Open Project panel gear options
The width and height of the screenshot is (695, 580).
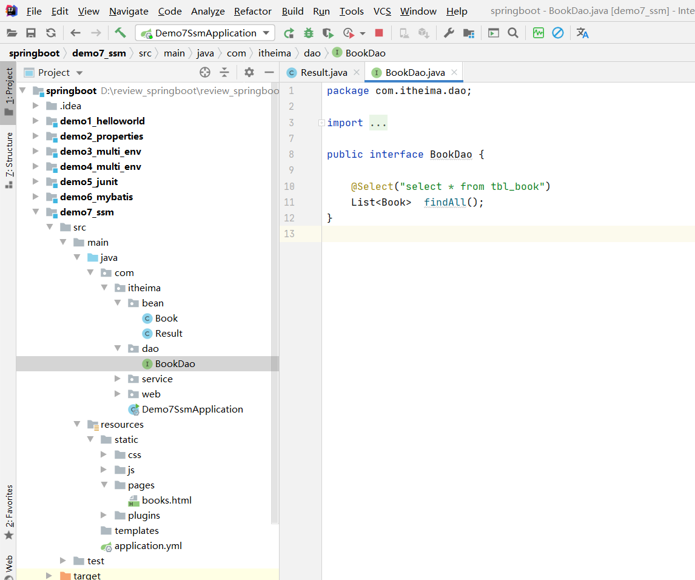(x=249, y=72)
